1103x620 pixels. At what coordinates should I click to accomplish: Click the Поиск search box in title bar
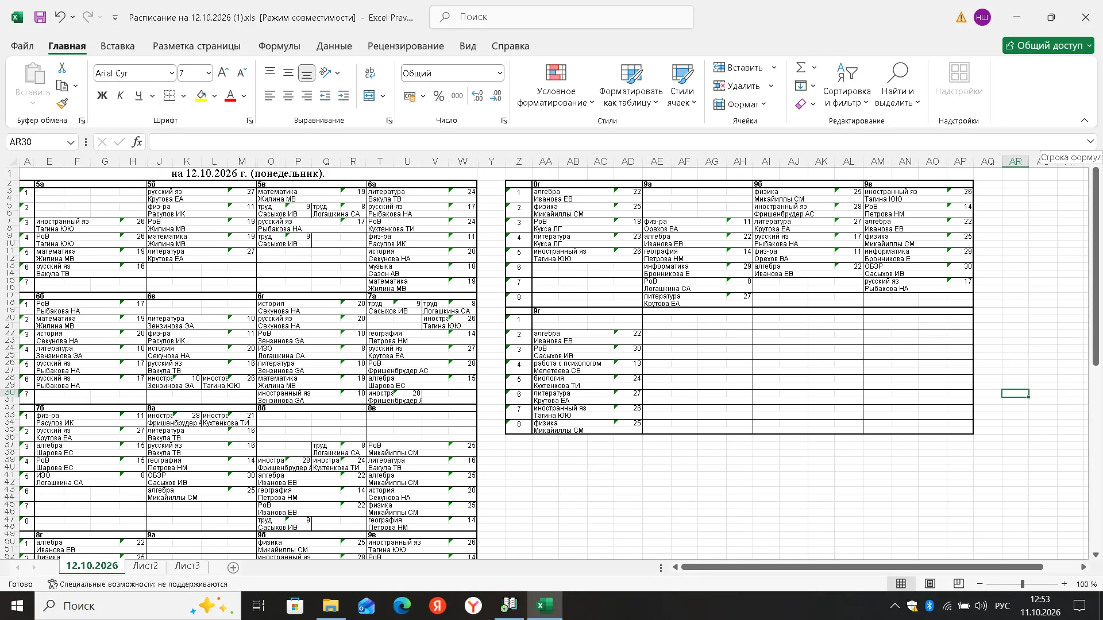pyautogui.click(x=561, y=17)
